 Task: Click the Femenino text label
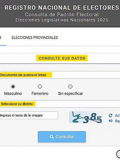click(40, 94)
